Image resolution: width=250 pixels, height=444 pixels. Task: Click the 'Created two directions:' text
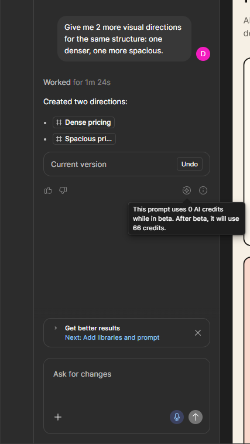[85, 102]
